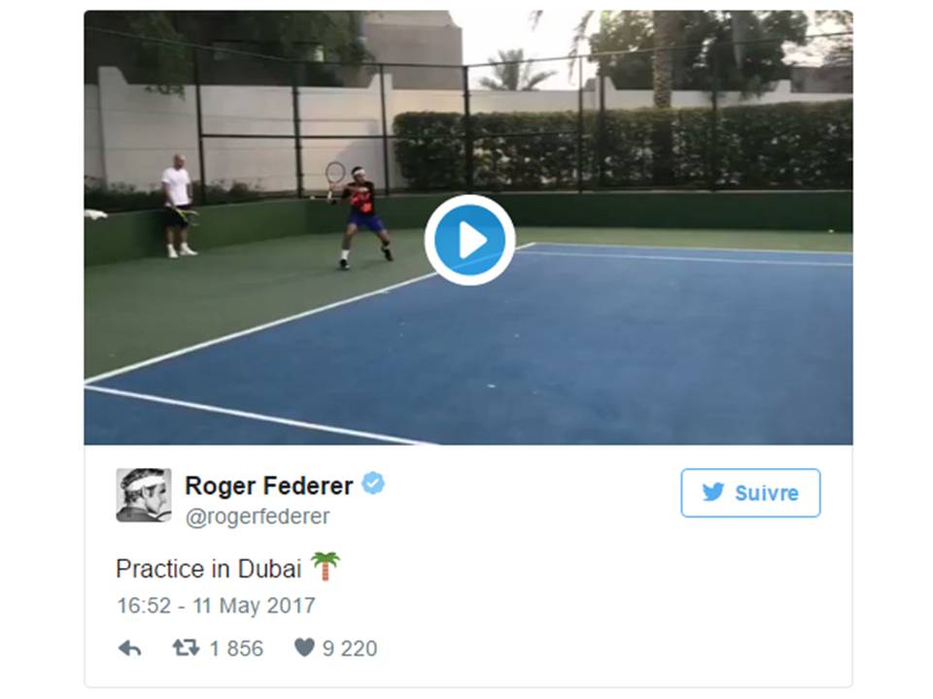Click the blue verified badge
The image size is (933, 699).
click(x=373, y=483)
